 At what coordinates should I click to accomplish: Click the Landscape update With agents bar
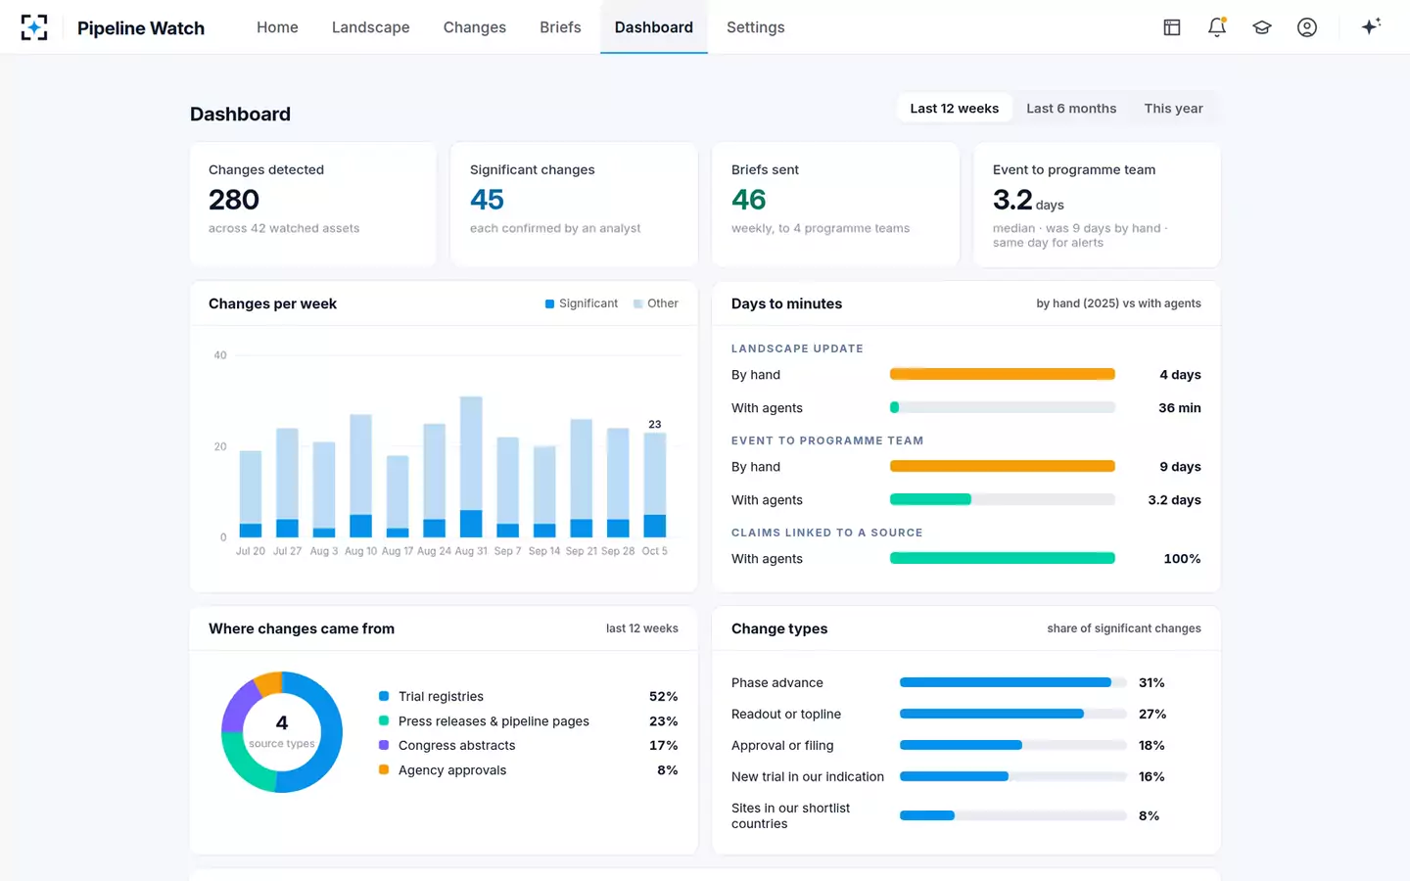coord(1003,407)
